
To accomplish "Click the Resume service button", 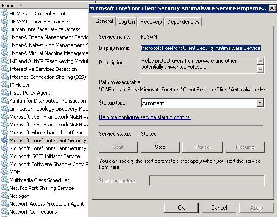I will (x=245, y=147).
